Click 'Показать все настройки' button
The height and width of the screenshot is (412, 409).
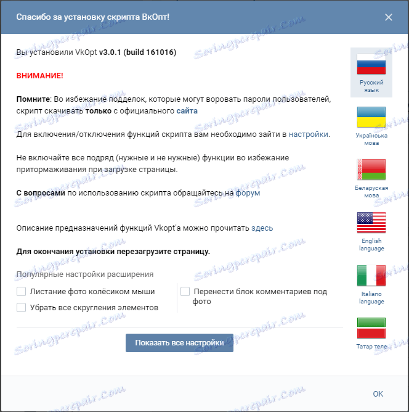pos(179,343)
